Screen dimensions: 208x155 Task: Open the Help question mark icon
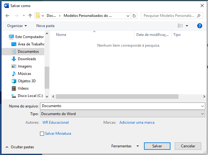point(199,26)
